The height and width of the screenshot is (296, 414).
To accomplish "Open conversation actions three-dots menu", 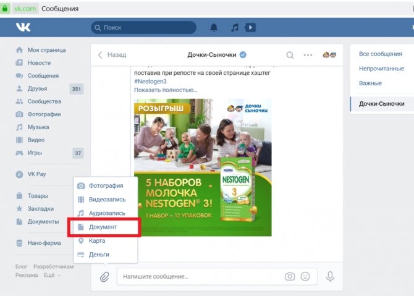I will click(x=308, y=55).
